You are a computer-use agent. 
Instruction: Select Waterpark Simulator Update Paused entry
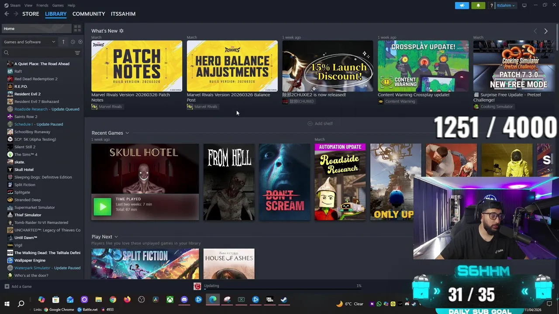coord(47,268)
